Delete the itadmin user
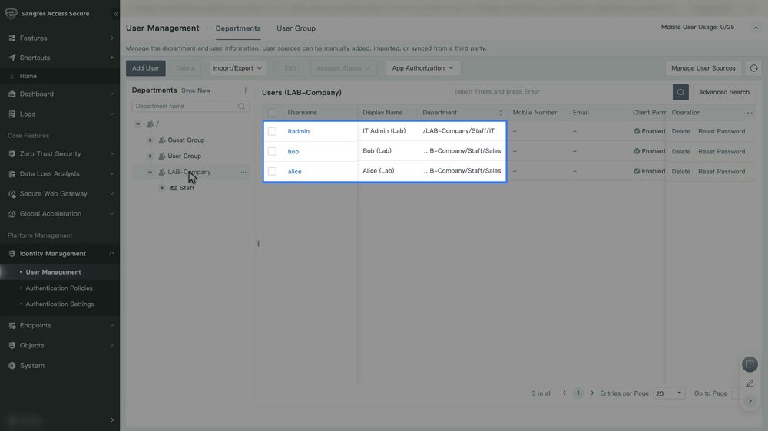768x431 pixels. click(680, 131)
